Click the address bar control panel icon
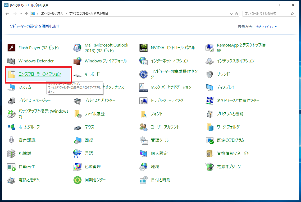This screenshot has width=301, height=202. coord(33,14)
